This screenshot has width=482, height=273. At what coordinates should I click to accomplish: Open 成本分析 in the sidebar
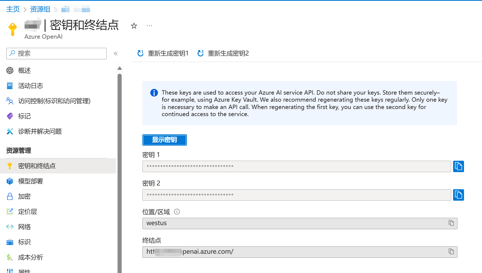[x=58, y=257]
